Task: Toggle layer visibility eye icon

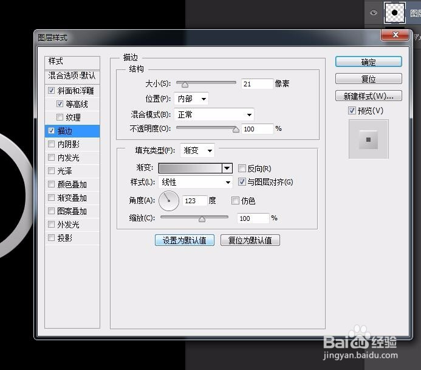Action: tap(373, 13)
